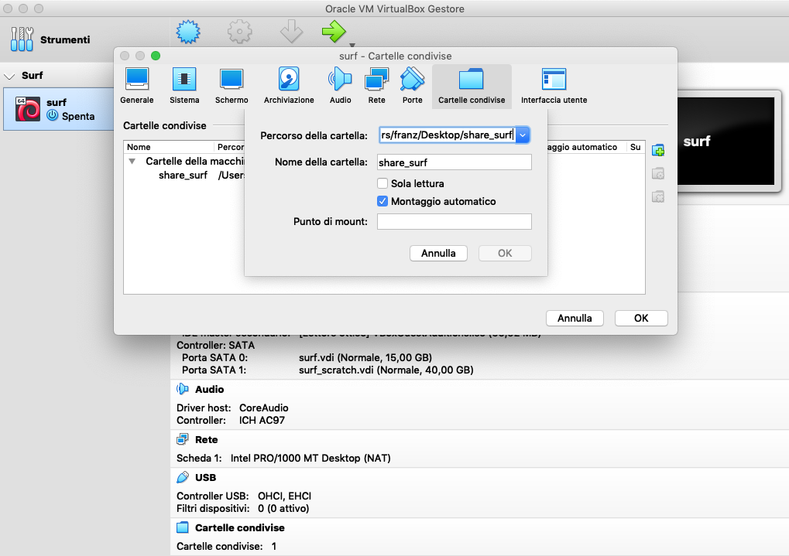Image resolution: width=789 pixels, height=556 pixels.
Task: Click the add shared folder icon
Action: (x=658, y=150)
